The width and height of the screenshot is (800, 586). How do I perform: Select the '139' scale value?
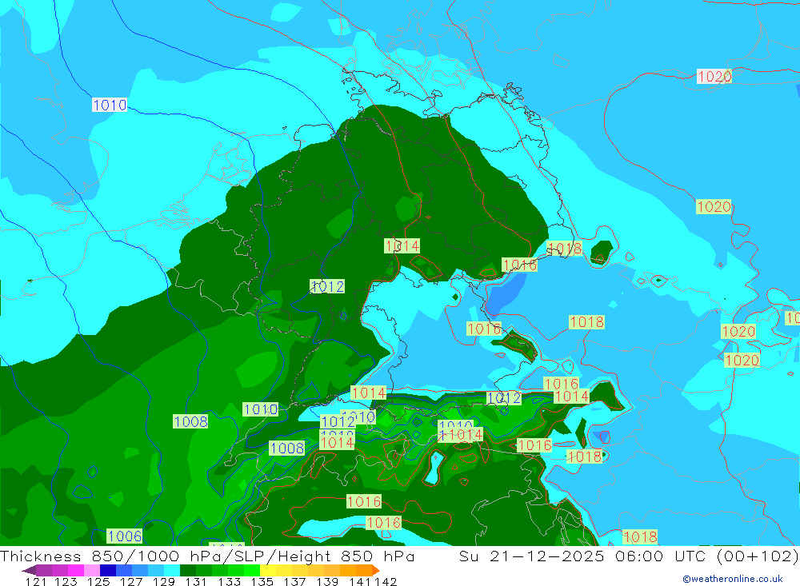327,581
